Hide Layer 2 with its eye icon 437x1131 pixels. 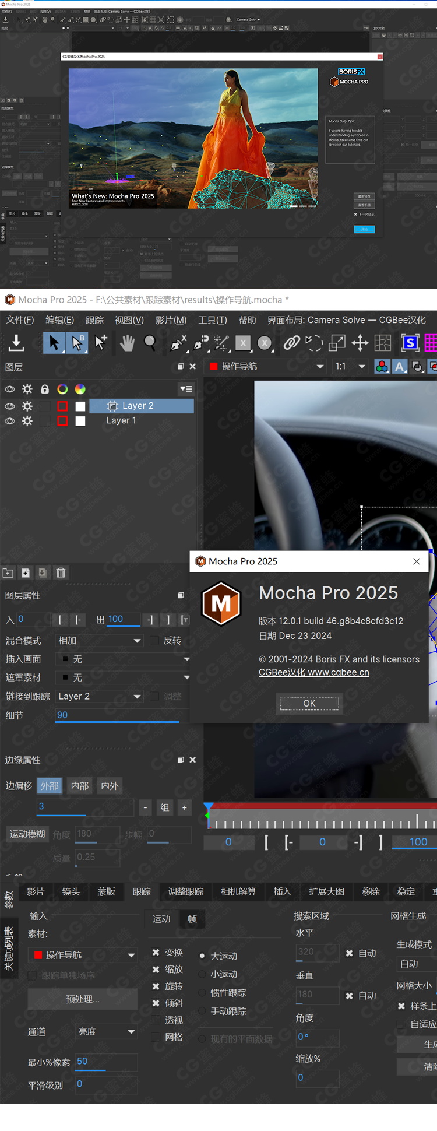point(10,406)
